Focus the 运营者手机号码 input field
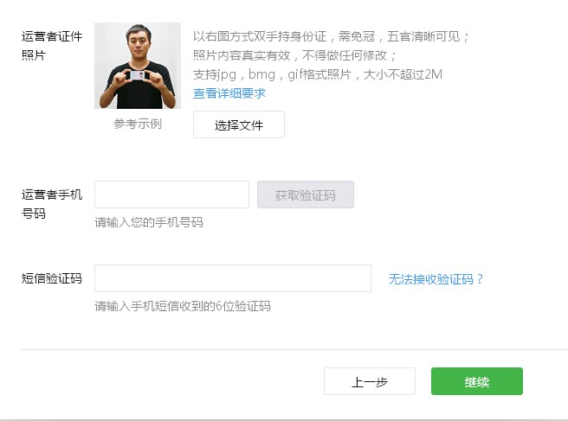Image resolution: width=568 pixels, height=421 pixels. click(x=171, y=195)
